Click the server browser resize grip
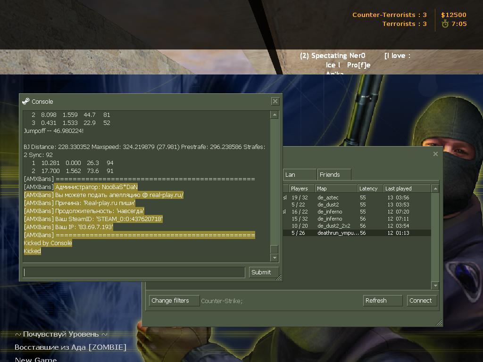Viewport: 483px width, 362px height. tap(439, 322)
